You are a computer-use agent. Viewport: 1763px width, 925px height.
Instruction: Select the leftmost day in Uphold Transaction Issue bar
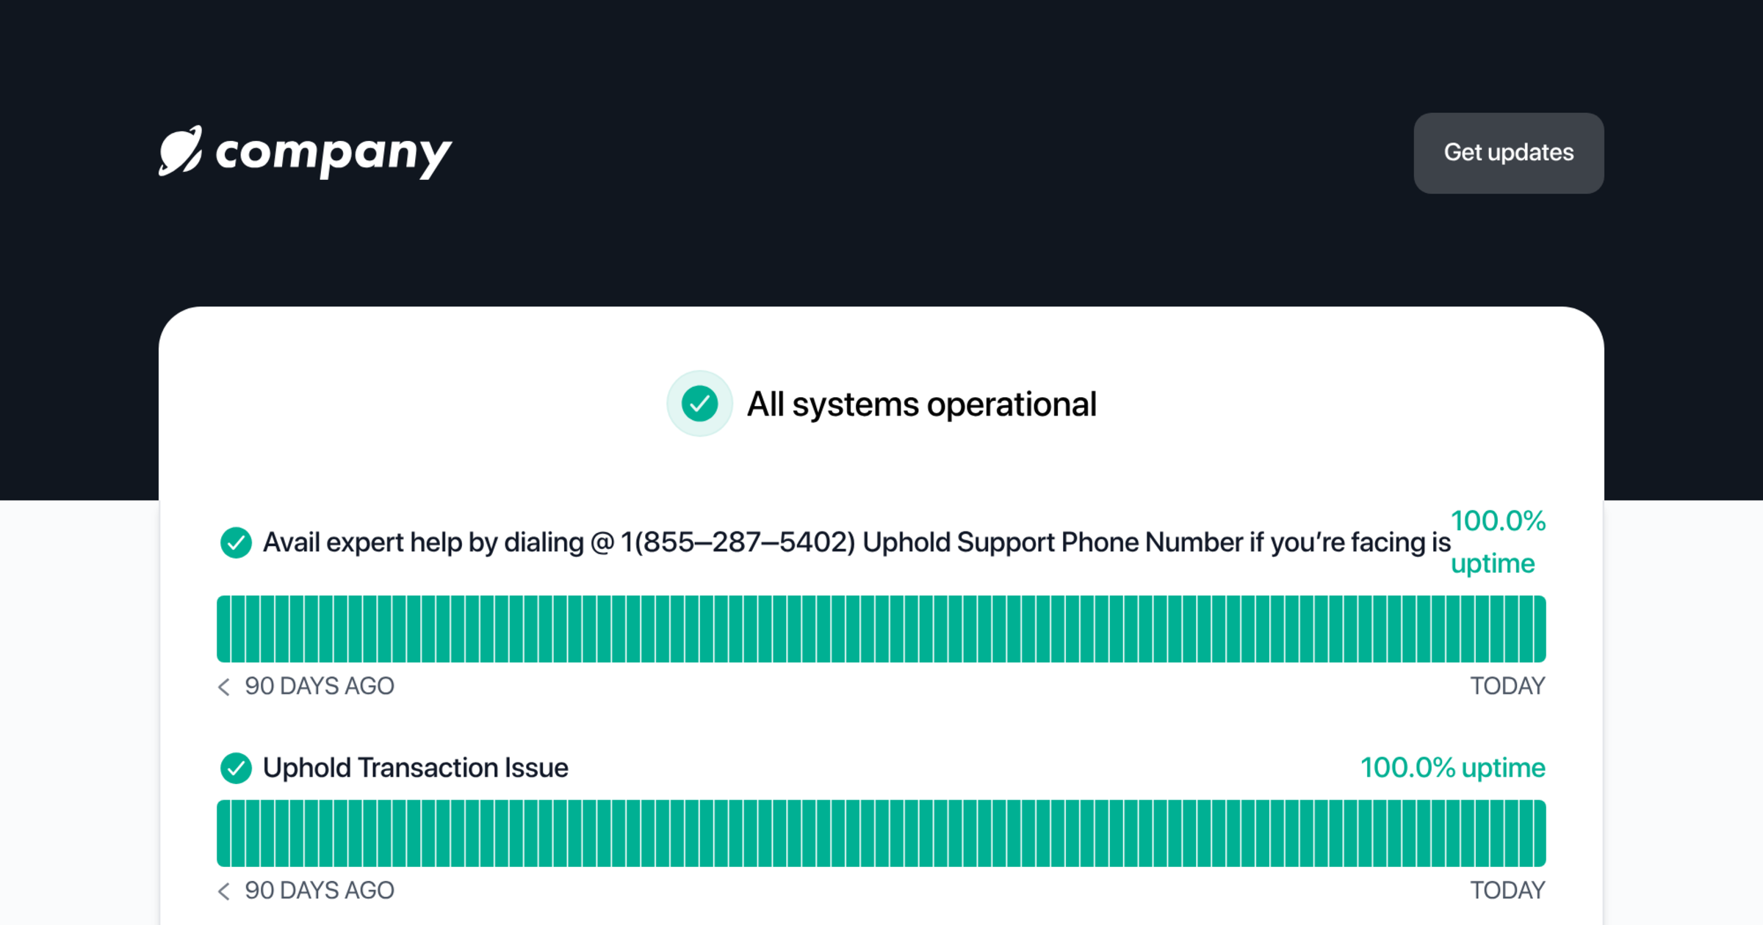pyautogui.click(x=223, y=833)
